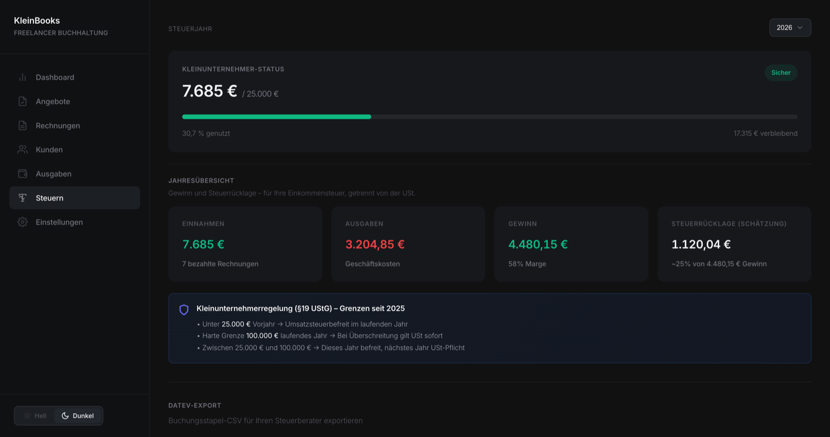Select the Gewinn 4.480,15 € card
This screenshot has width=830, height=437.
[571, 244]
